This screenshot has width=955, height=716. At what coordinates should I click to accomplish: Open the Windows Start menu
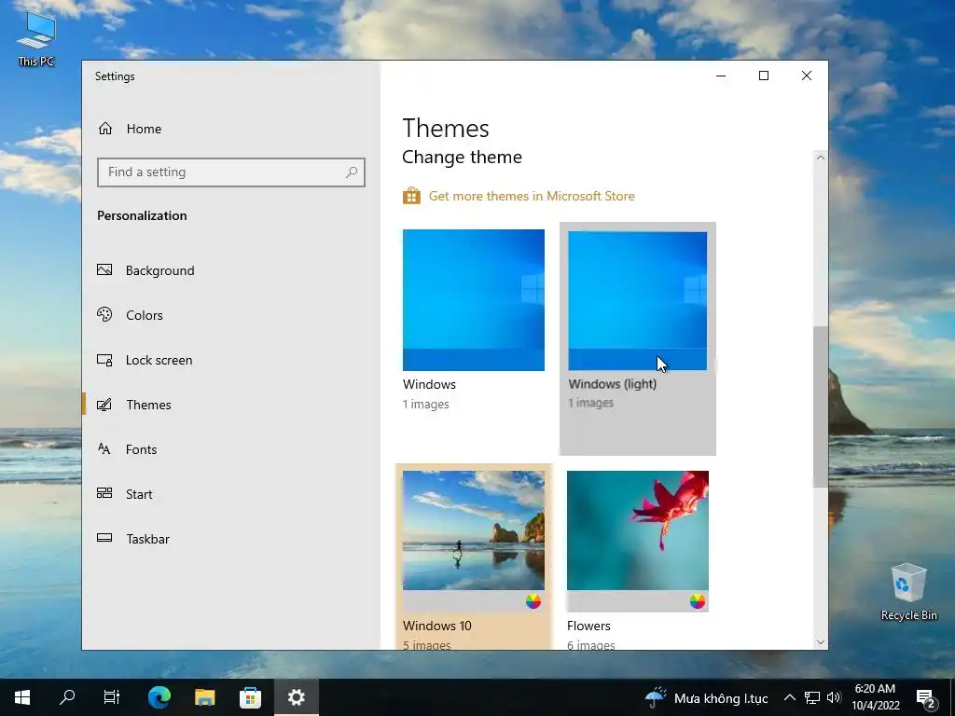(x=22, y=697)
